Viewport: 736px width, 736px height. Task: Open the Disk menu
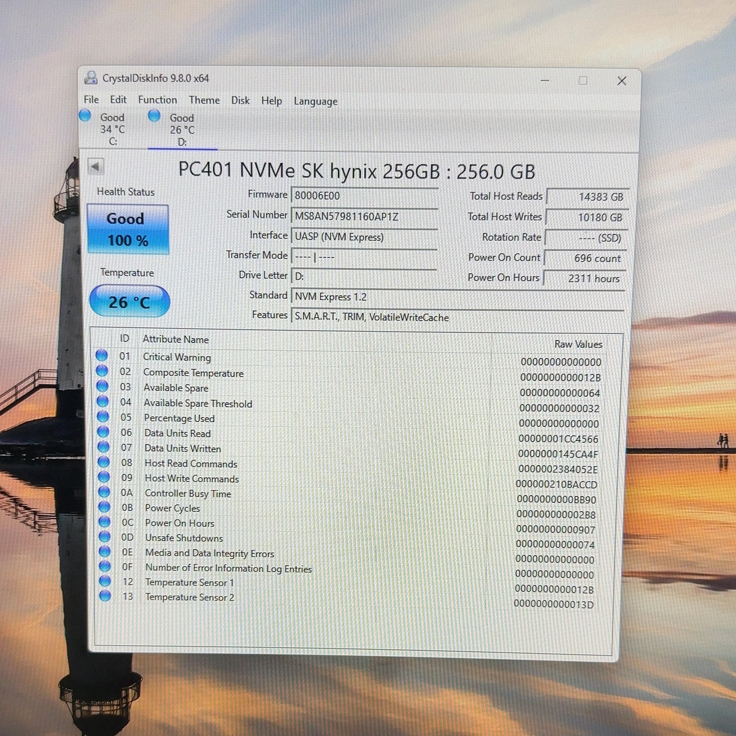(240, 101)
